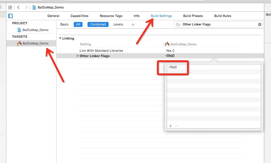The width and height of the screenshot is (271, 163).
Task: Open the search magnifier filter options
Action: (178, 24)
